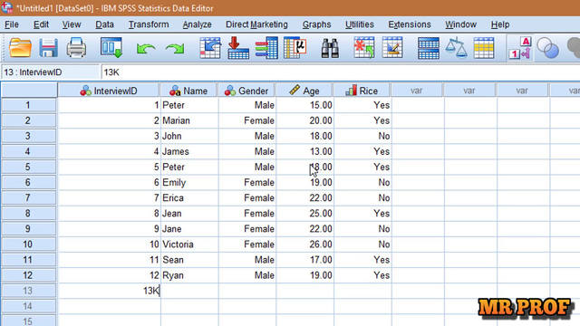Open the Help menu
This screenshot has height=326, width=580.
point(500,24)
